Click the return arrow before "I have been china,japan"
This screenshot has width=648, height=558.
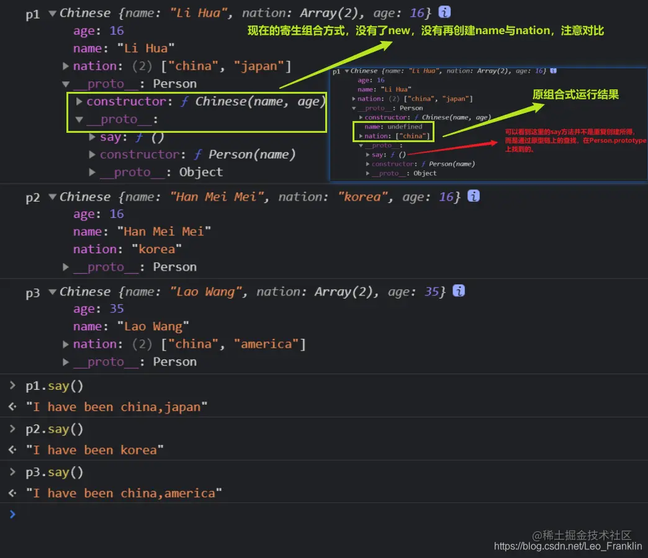coord(12,407)
